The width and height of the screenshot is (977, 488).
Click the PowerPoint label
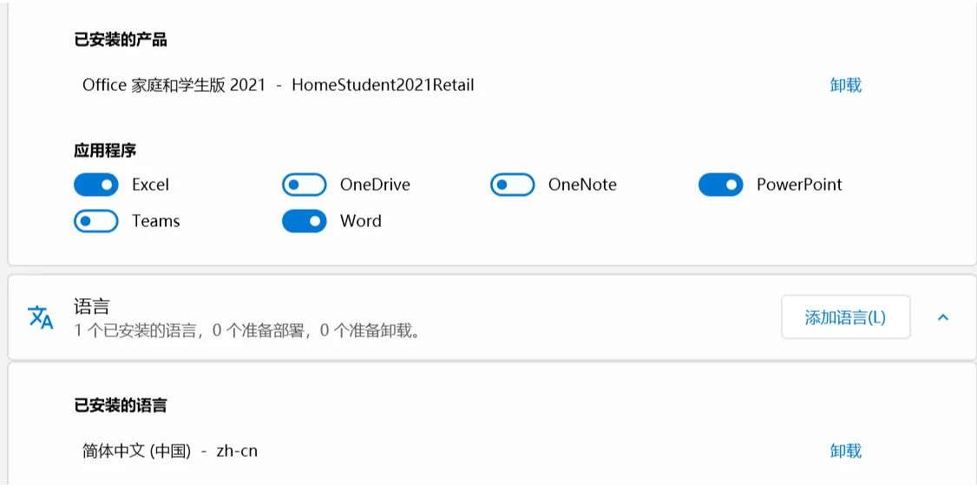pos(799,185)
